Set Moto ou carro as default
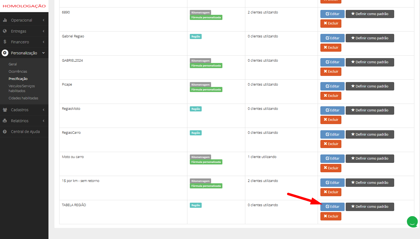 [370, 159]
